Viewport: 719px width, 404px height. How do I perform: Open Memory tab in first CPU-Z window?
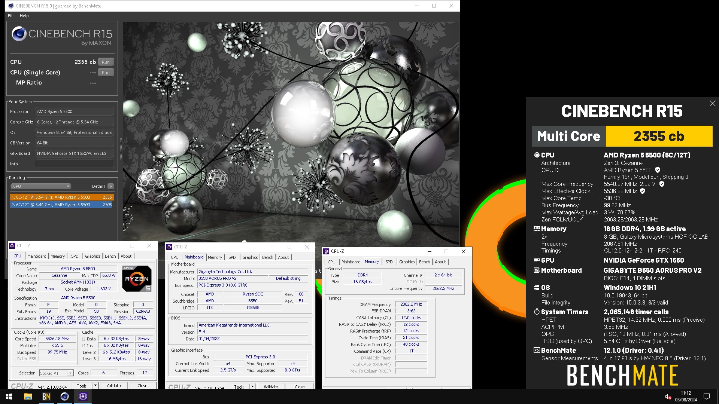tap(58, 256)
